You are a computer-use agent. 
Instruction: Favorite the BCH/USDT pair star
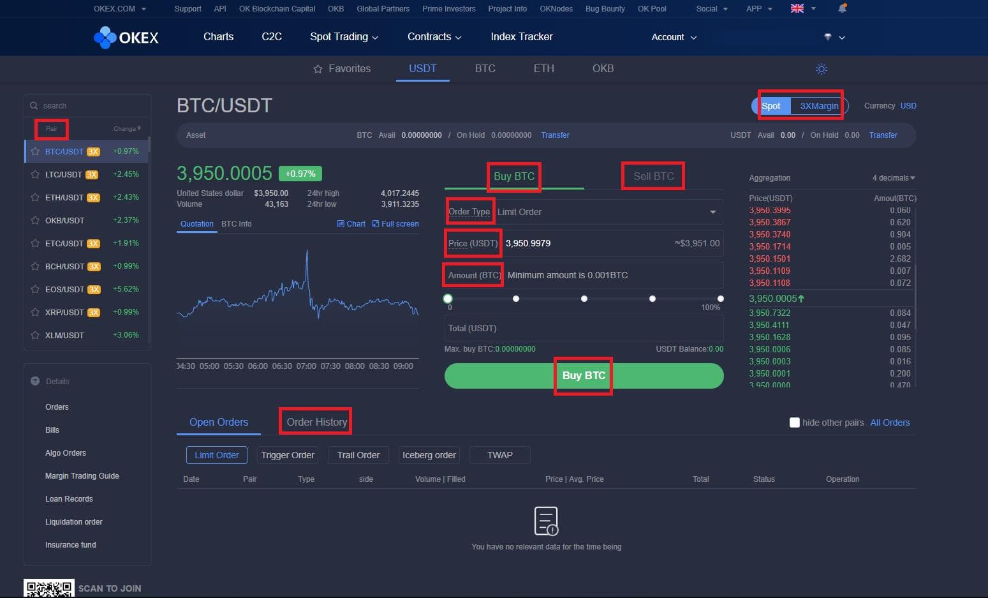tap(35, 266)
